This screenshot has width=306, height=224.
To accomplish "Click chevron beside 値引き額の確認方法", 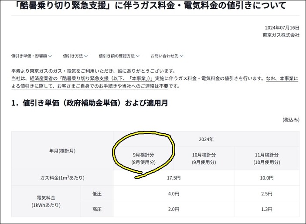I will [138, 56].
